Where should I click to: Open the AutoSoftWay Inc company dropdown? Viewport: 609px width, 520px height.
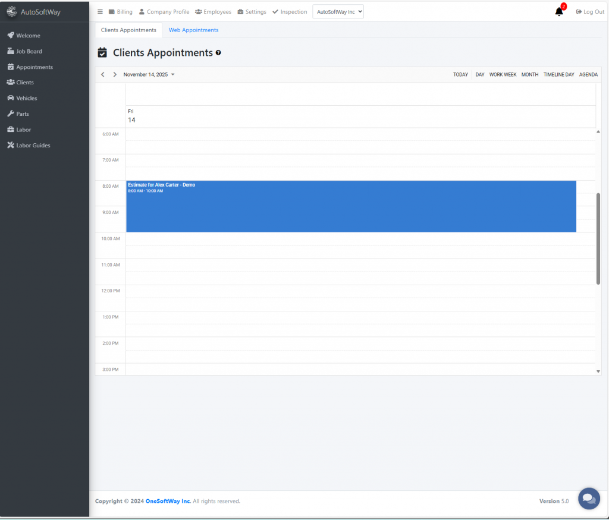coord(338,12)
